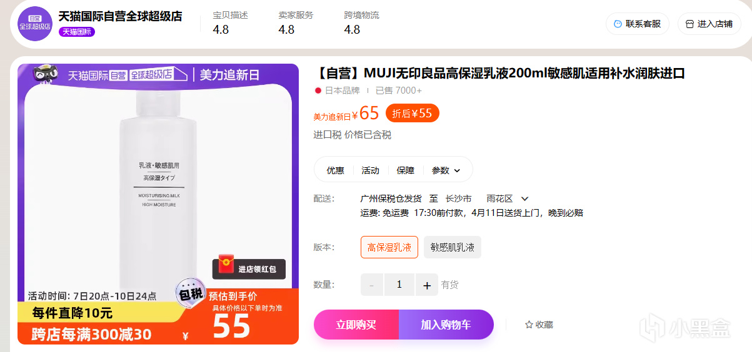The image size is (752, 352).
Task: Click the store name 天猫国际自营全球超级店
Action: (120, 17)
